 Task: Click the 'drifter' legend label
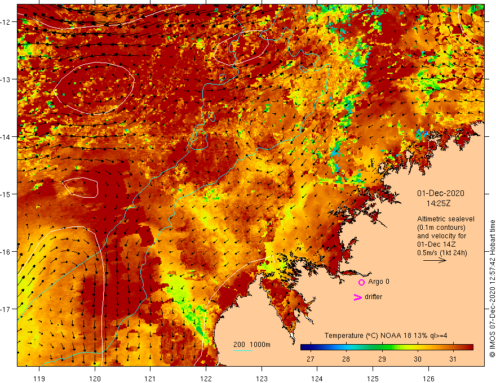pos(373,297)
